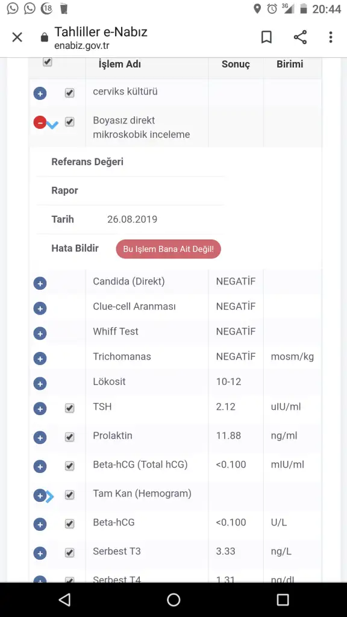The width and height of the screenshot is (347, 617).
Task: Tap the uIU/ml unit for TSH
Action: point(286,407)
